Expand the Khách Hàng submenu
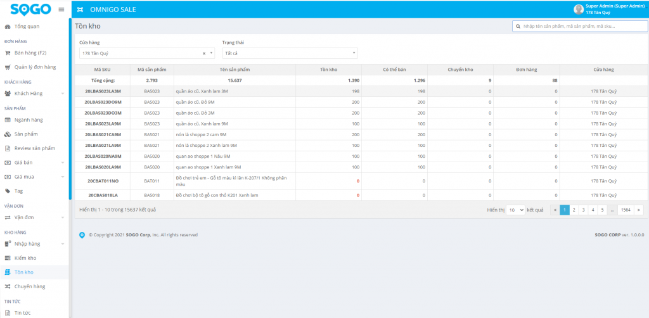Screen dimensions: 649x318 pyautogui.click(x=62, y=94)
